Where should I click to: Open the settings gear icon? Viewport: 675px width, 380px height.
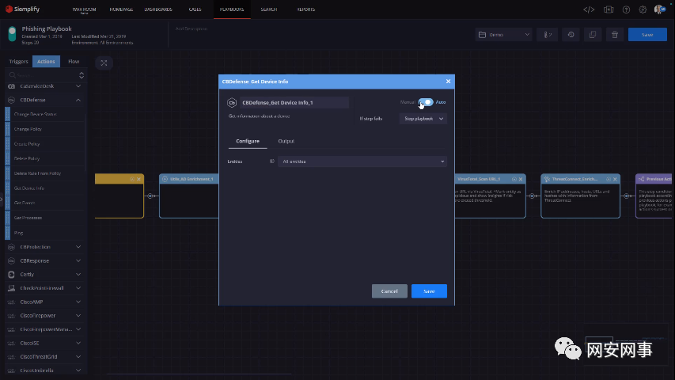click(643, 9)
